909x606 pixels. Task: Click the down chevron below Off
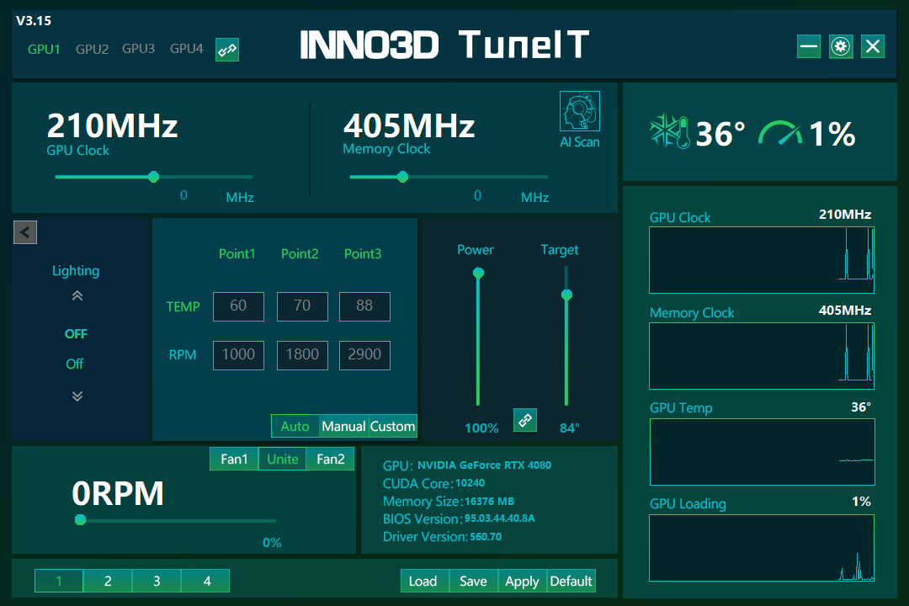coord(76,396)
